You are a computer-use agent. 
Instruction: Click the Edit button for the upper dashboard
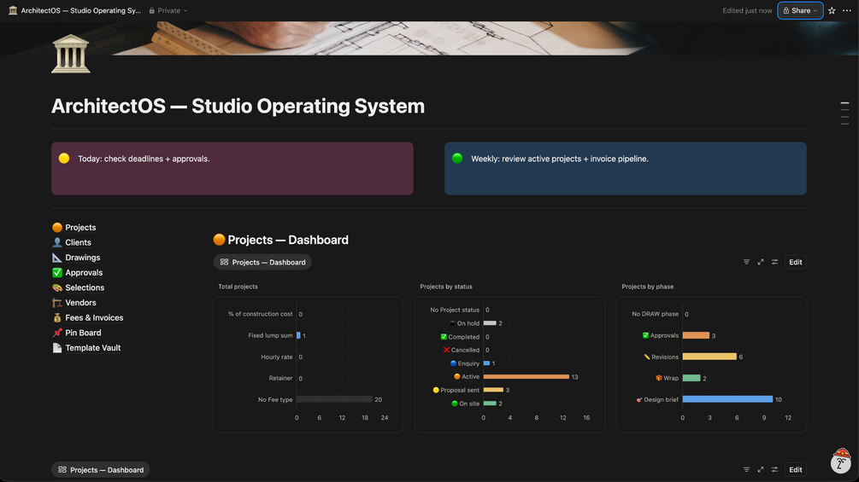(796, 262)
